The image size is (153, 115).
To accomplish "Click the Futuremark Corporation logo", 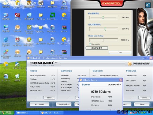I will point(139,64).
